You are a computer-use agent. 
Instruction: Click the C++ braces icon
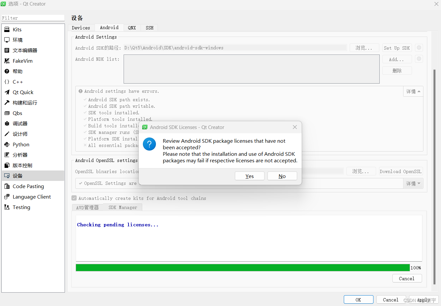(7, 82)
